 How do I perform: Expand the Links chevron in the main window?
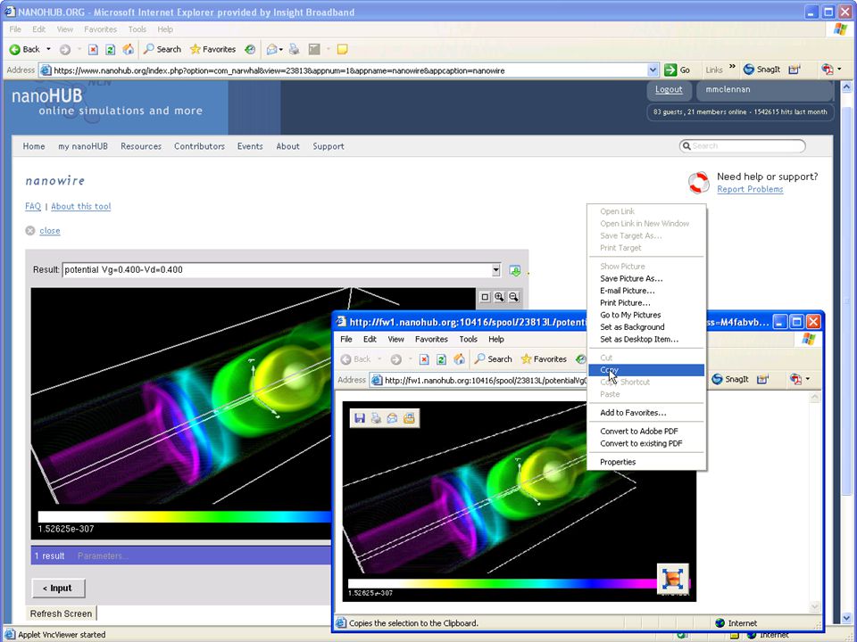(x=732, y=67)
